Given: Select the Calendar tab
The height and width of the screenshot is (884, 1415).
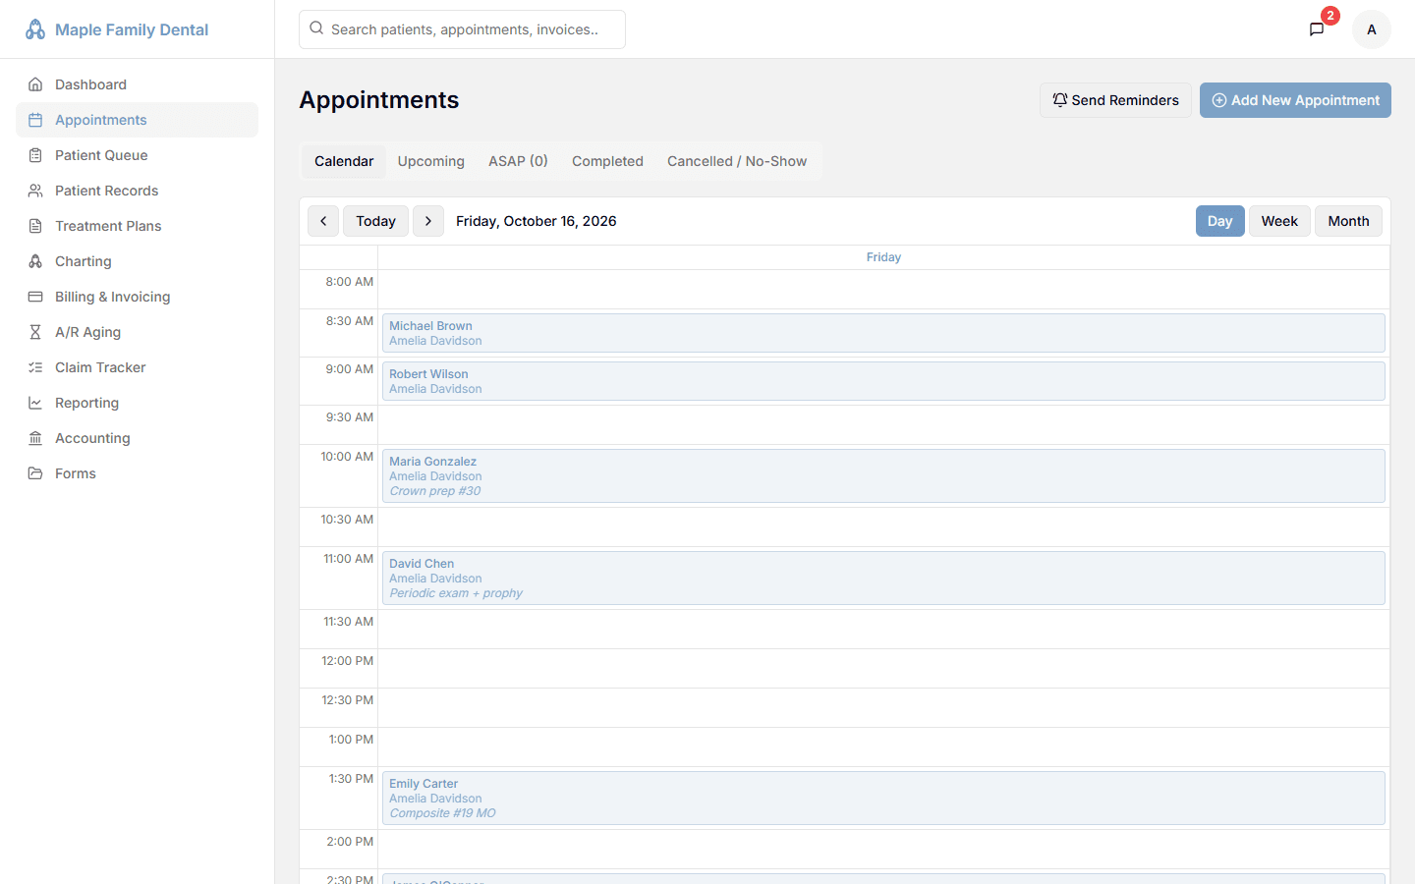Looking at the screenshot, I should click(344, 161).
